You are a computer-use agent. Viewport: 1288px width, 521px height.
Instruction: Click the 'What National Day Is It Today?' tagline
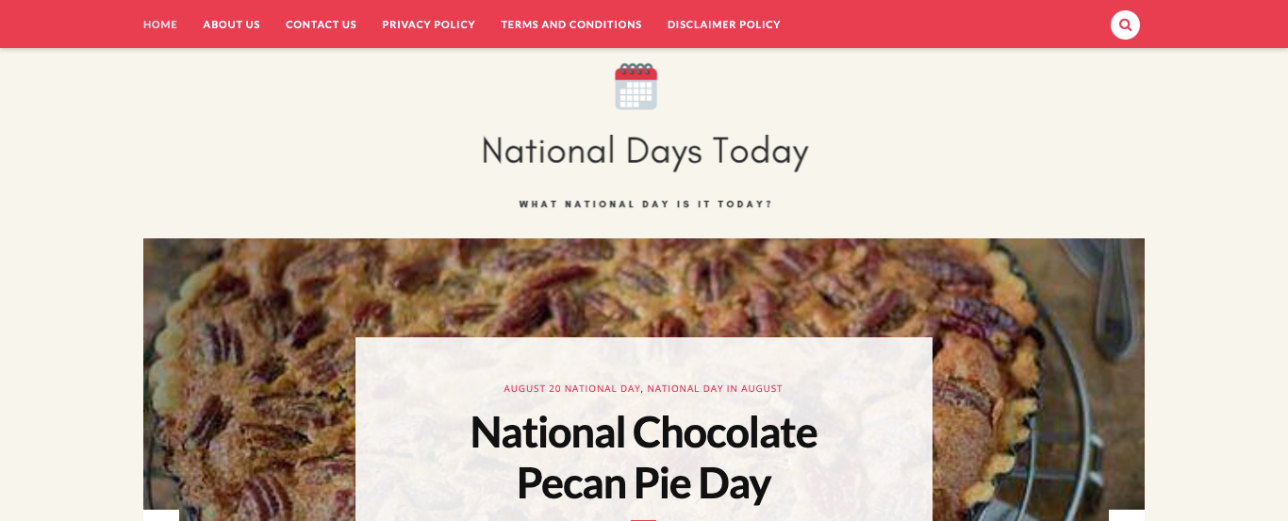click(x=645, y=204)
